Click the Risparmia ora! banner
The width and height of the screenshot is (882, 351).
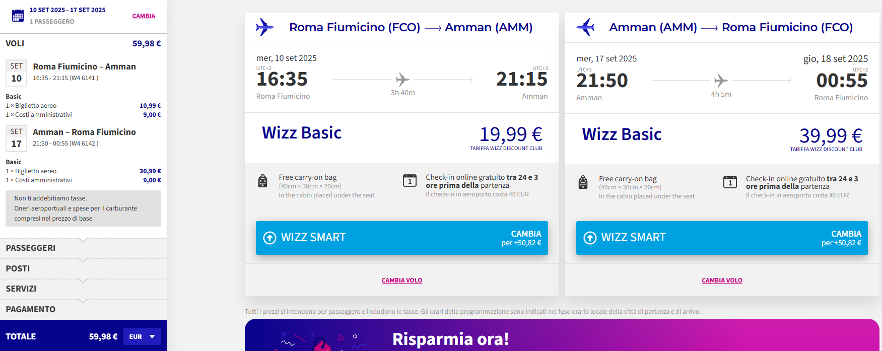[562, 335]
